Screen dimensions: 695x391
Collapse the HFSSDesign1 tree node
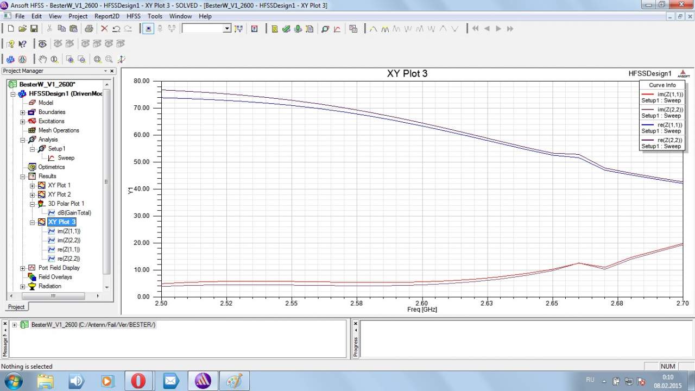pyautogui.click(x=13, y=94)
